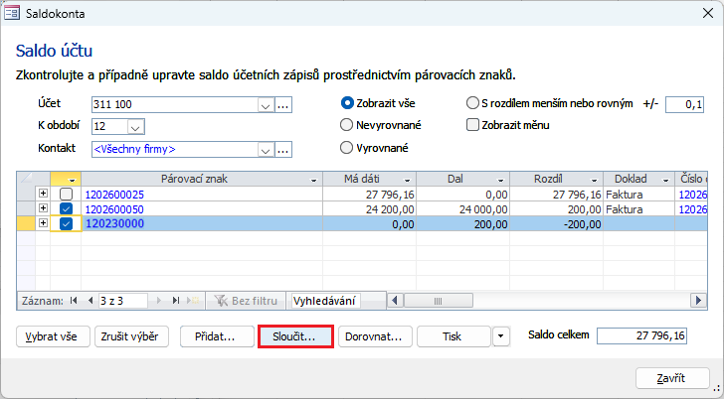Go to last record navigation icon
This screenshot has width=724, height=399.
[x=176, y=301]
